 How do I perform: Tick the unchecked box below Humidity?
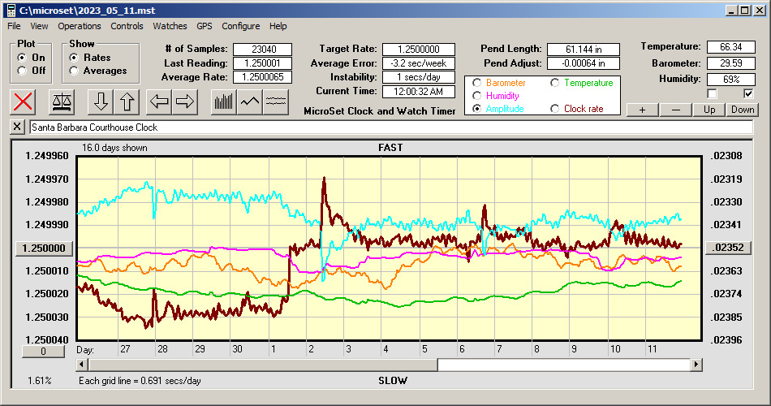click(712, 93)
